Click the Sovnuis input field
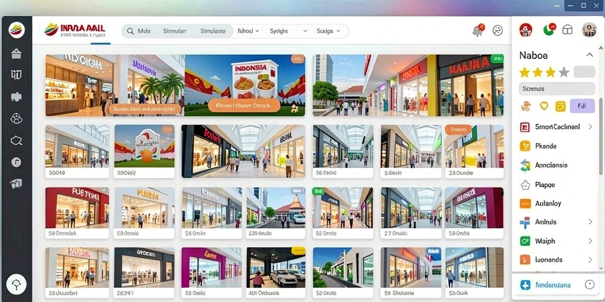Viewport: 605px width, 302px height. (x=557, y=88)
